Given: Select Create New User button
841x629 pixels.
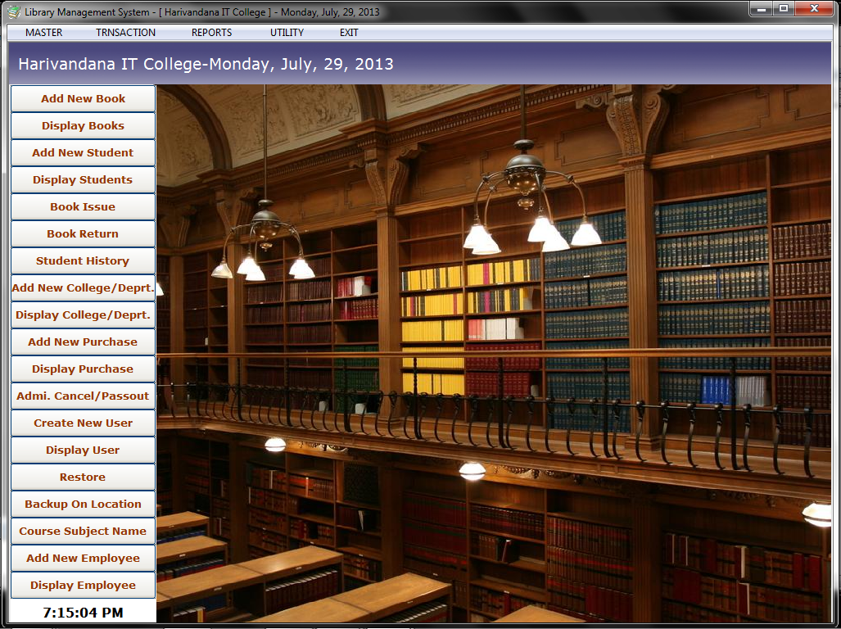Looking at the screenshot, I should coord(83,423).
